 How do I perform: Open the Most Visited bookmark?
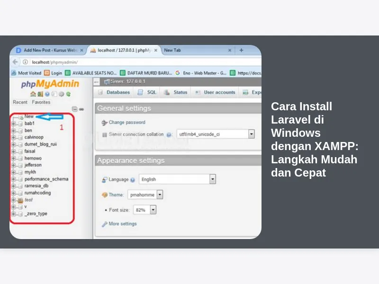(x=27, y=73)
